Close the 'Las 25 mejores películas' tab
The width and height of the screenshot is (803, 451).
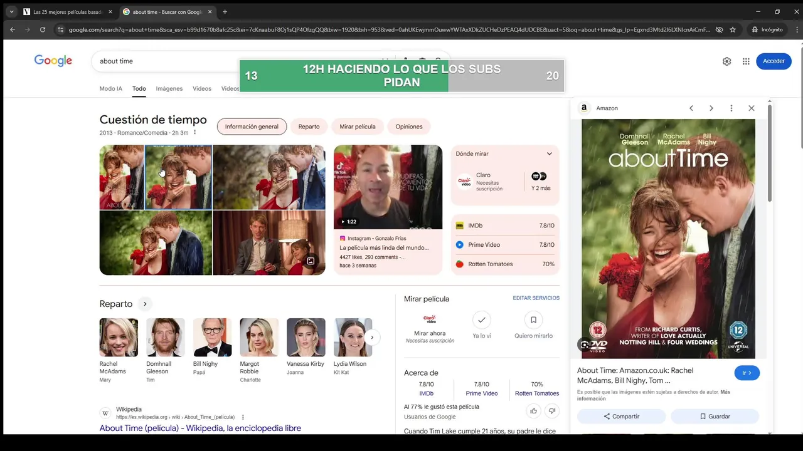(110, 12)
